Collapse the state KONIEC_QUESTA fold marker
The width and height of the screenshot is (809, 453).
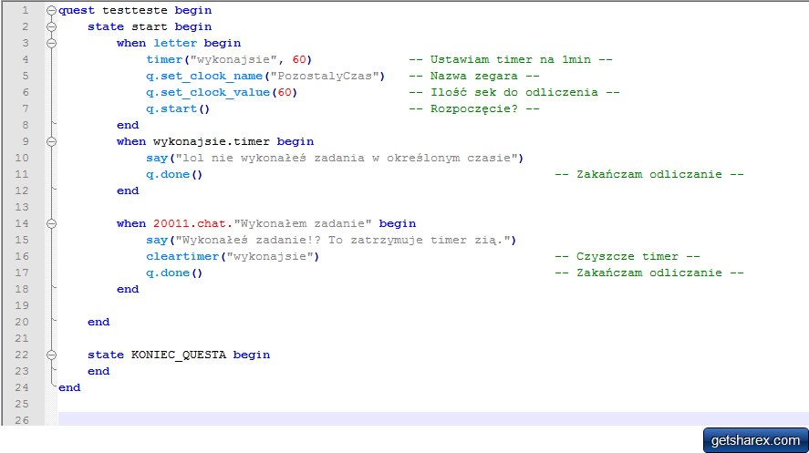(x=51, y=355)
